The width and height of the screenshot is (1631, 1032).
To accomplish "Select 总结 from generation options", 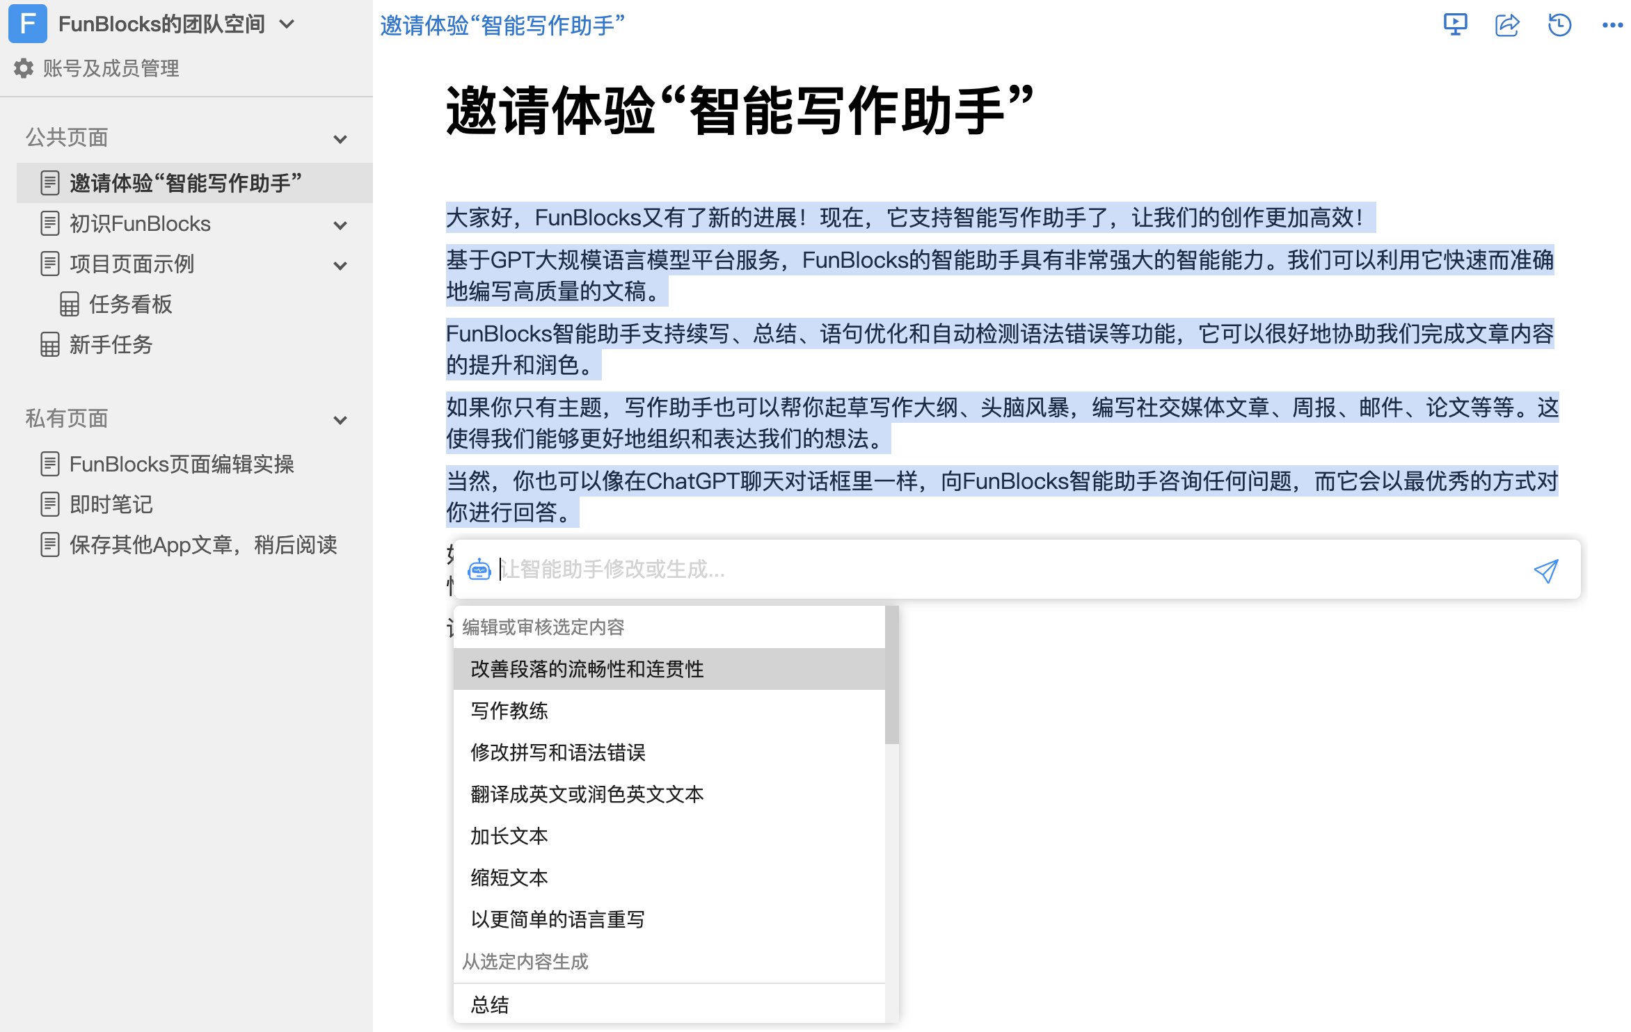I will (669, 1004).
